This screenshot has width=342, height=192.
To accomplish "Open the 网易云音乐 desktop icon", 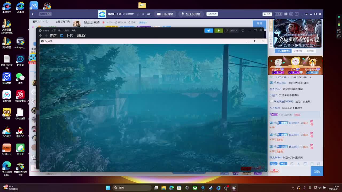I will (x=20, y=96).
